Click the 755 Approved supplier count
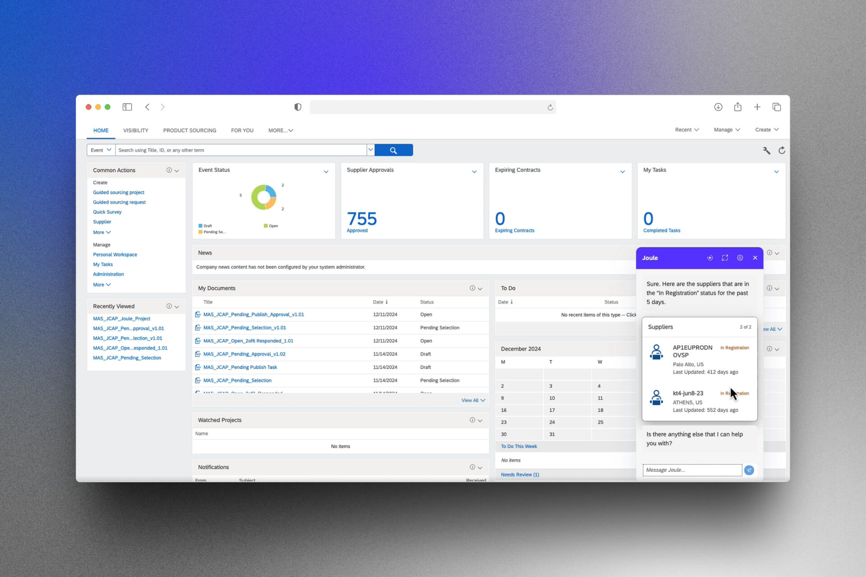Viewport: 866px width, 577px height. (x=362, y=219)
